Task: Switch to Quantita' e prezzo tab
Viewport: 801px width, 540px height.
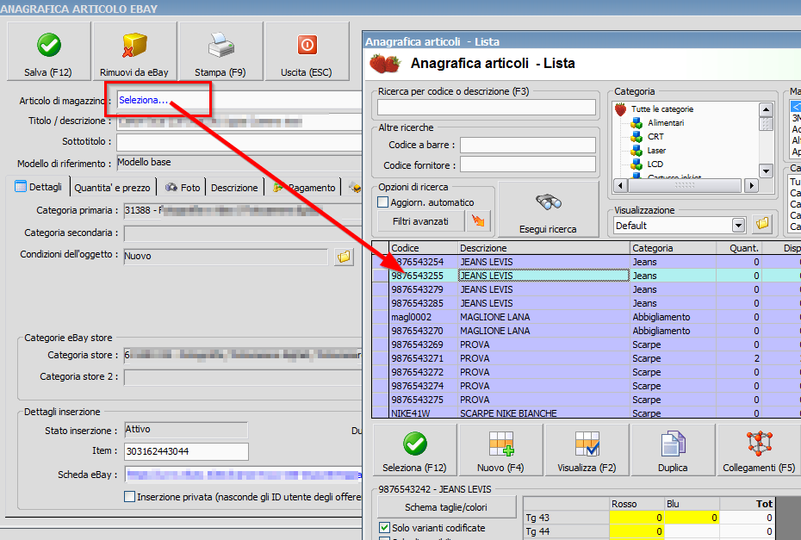Action: click(x=112, y=188)
